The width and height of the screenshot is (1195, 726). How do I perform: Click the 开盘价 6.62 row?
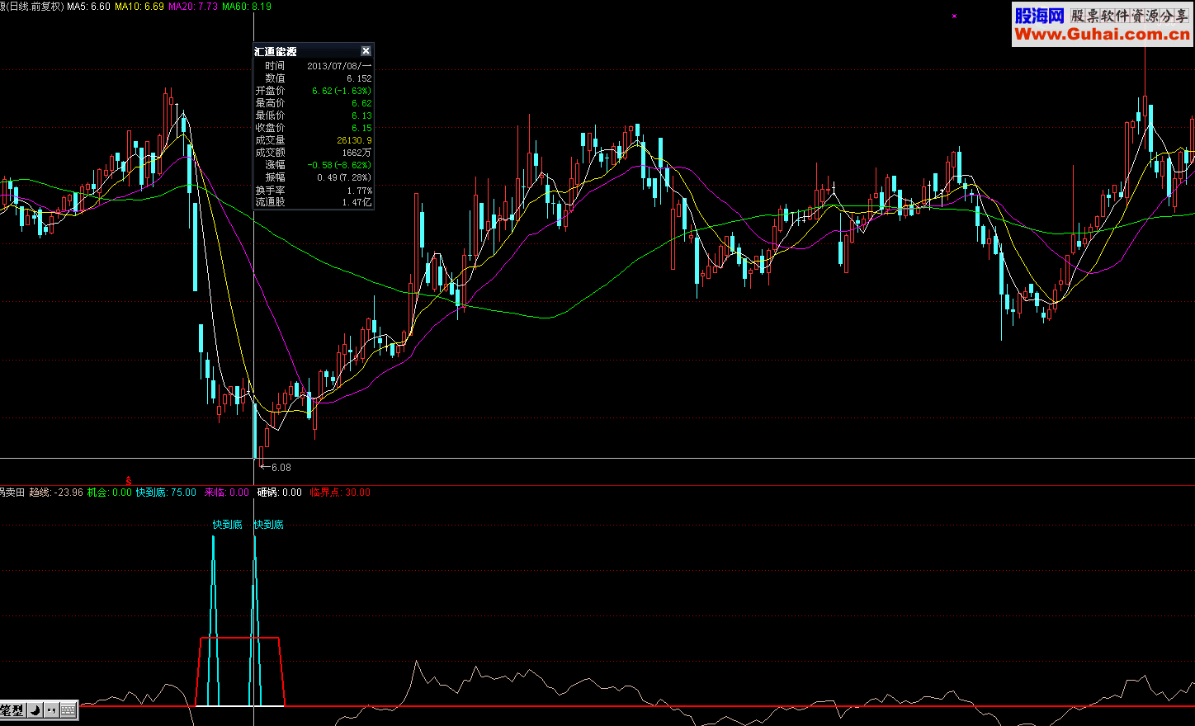tap(314, 91)
